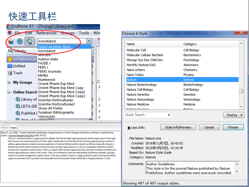The height and width of the screenshot is (187, 249).
Task: Open the Tools menu
Action: tap(84, 33)
